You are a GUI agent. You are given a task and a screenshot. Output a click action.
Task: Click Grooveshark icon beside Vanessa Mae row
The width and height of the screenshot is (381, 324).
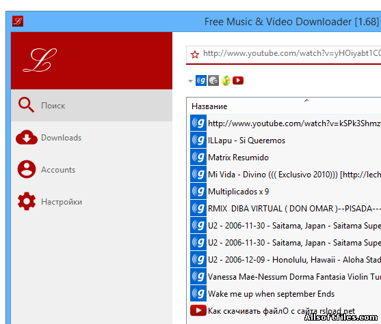(198, 276)
